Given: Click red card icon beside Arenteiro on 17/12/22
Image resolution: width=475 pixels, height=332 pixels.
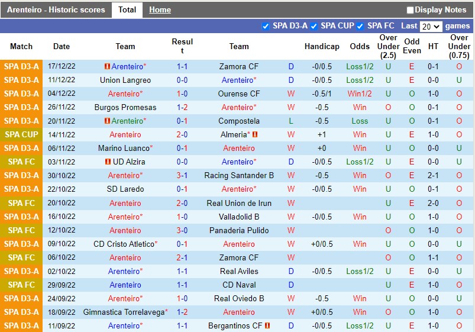Looking at the screenshot, I should click(107, 66).
